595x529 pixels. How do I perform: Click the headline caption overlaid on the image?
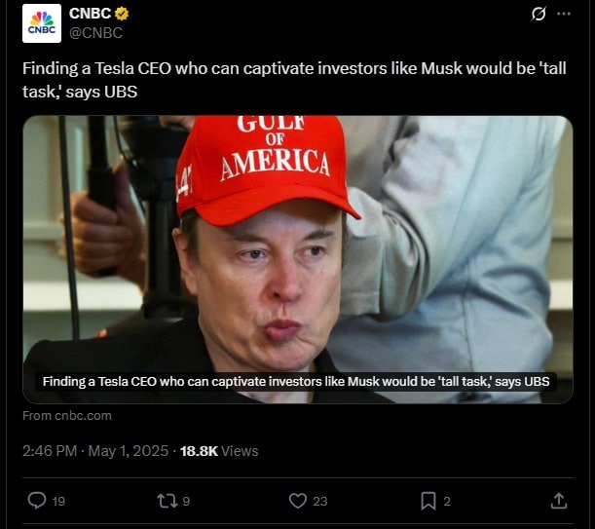pos(296,382)
